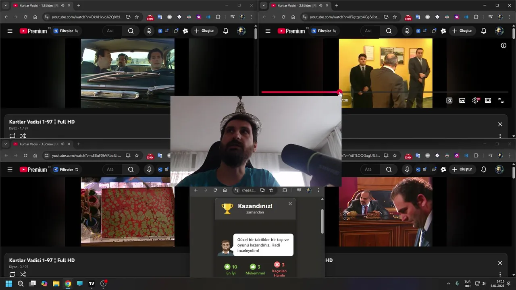Close playlist panel in 2.Bölüm window
Screen dimensions: 516x290
coord(500,124)
